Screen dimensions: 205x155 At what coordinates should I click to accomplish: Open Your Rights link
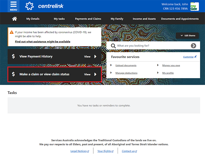pyautogui.click(x=104, y=151)
